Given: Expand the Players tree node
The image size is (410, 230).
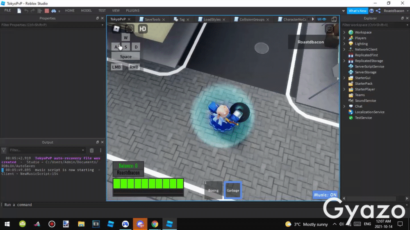Looking at the screenshot, I should point(344,38).
